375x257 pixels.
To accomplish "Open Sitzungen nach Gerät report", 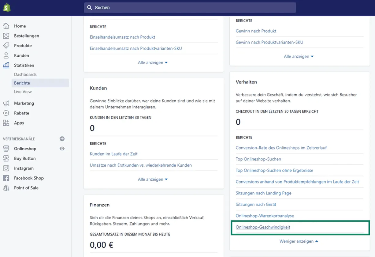I will tap(256, 204).
